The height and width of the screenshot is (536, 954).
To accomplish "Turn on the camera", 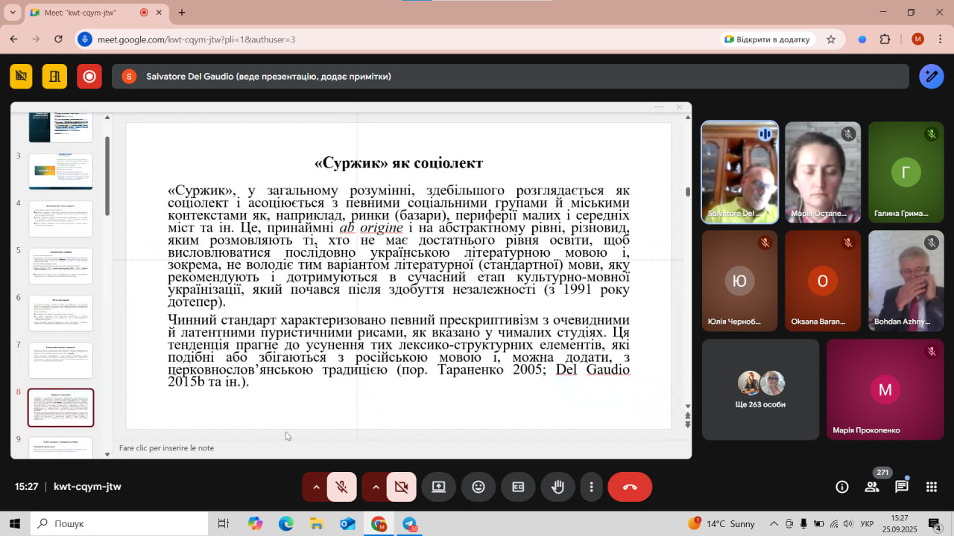I will (x=401, y=487).
